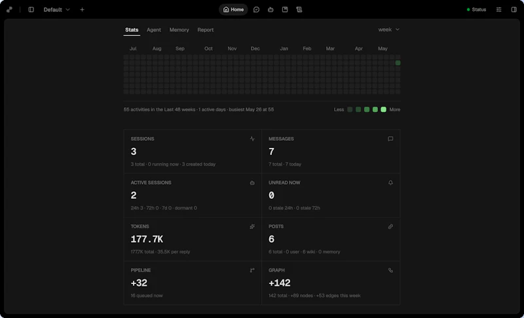Image resolution: width=524 pixels, height=318 pixels.
Task: Click the Posts card link icon
Action: tap(390, 226)
